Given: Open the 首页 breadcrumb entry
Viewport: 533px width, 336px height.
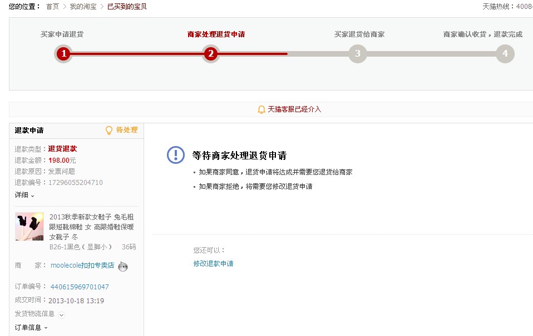Looking at the screenshot, I should 53,7.
